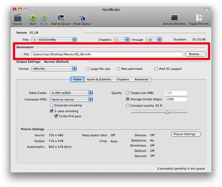Click the Pause icon in toolbar

point(44,17)
